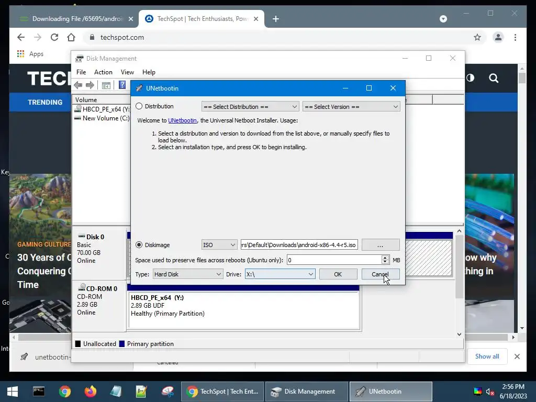The image size is (536, 402).
Task: Open the ISO format dropdown
Action: pos(219,245)
